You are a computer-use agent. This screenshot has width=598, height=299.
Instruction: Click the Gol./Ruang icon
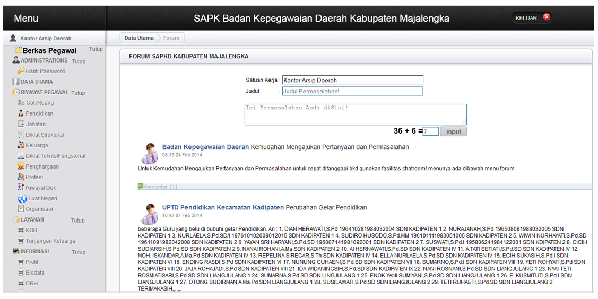21,103
